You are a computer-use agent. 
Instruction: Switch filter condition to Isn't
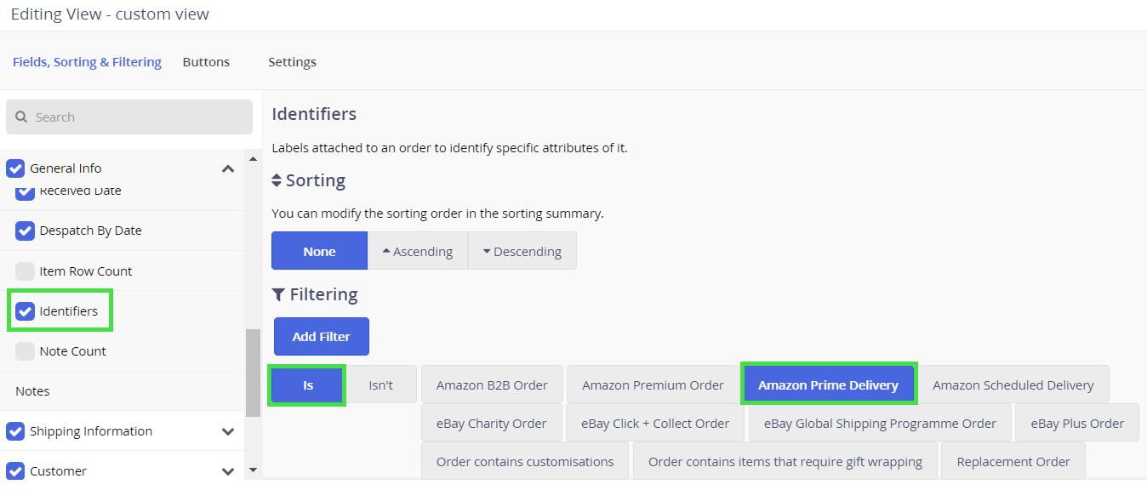(380, 385)
